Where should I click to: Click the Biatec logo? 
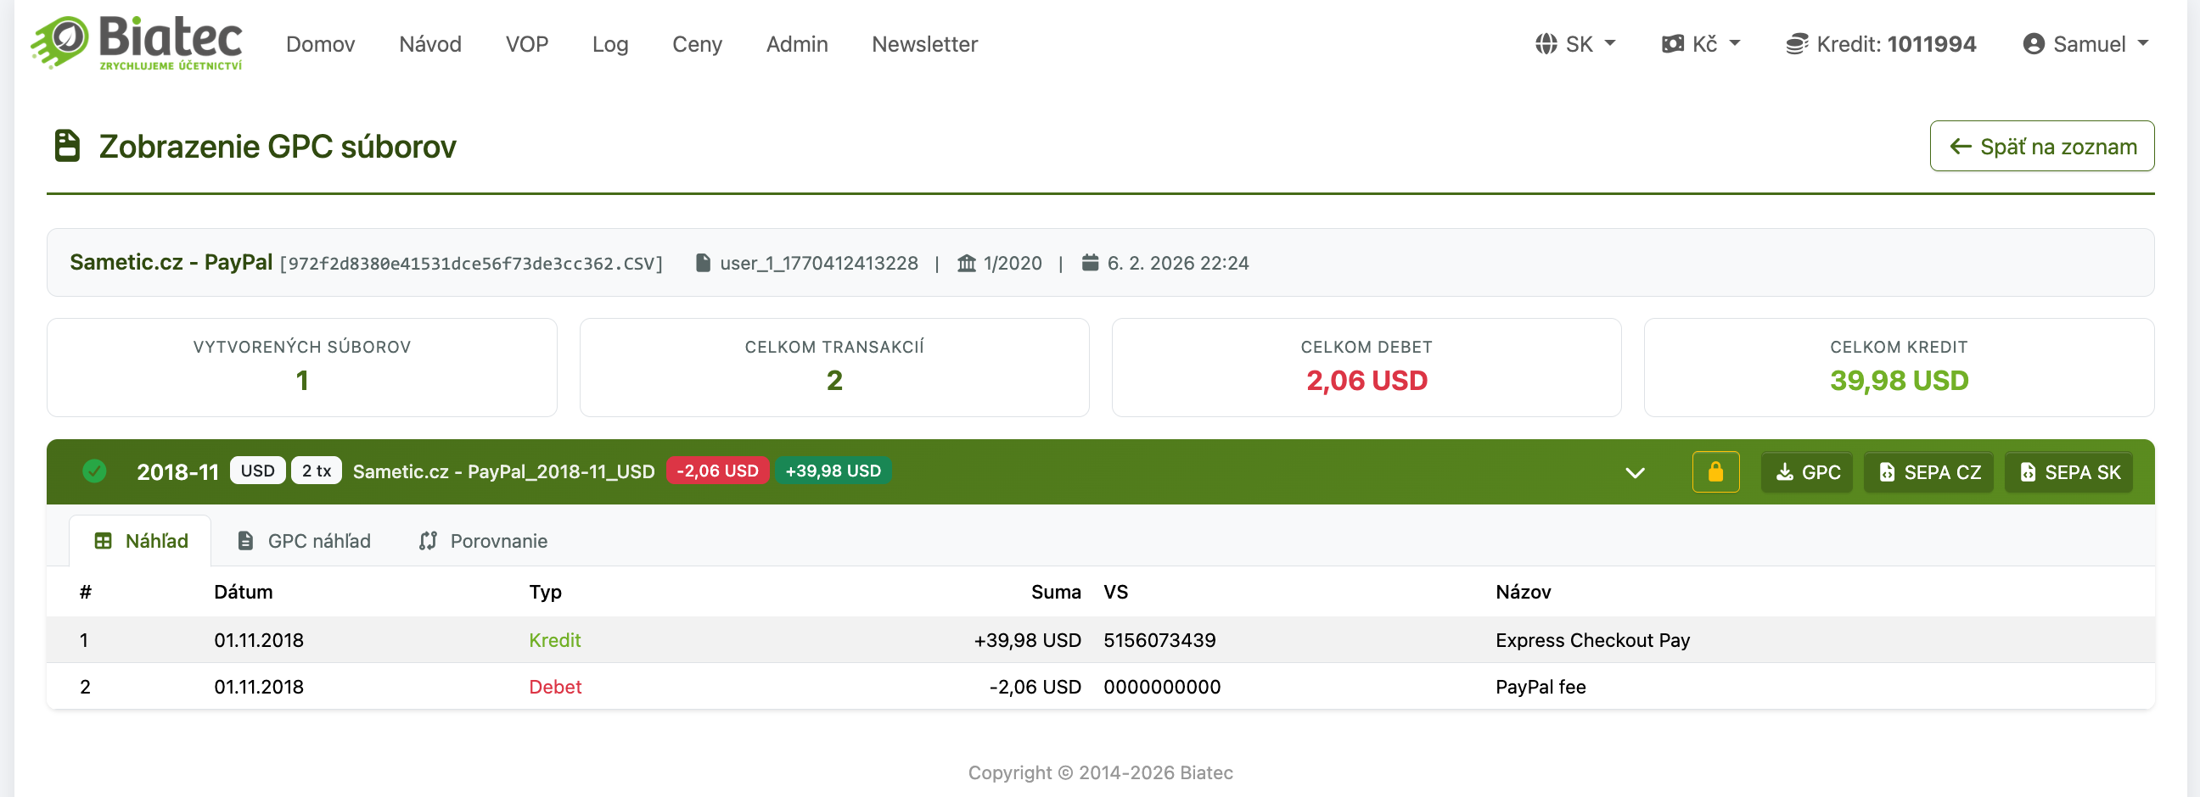coord(137,42)
